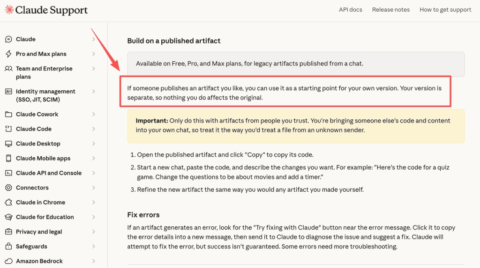Viewport: 480px width, 268px height.
Task: Expand the Claude Mobile apps chevron
Action: click(x=94, y=158)
